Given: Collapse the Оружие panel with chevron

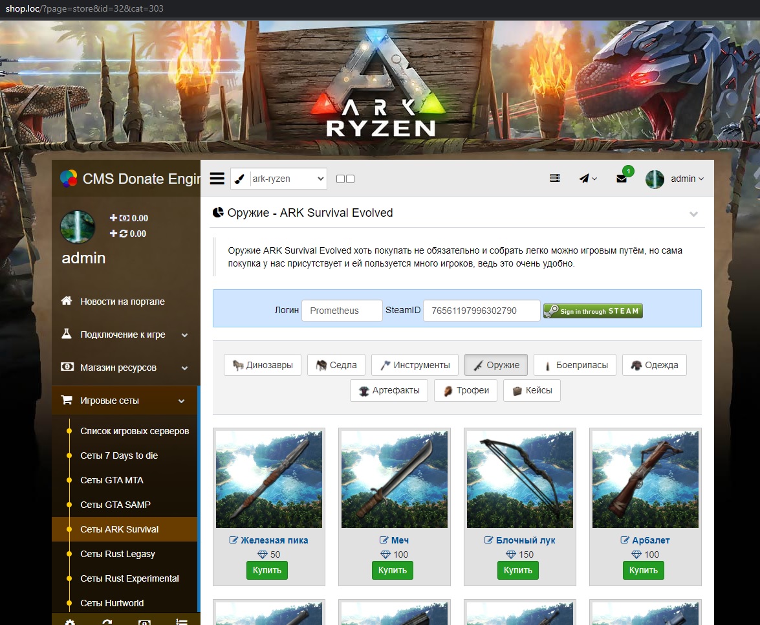Looking at the screenshot, I should (x=693, y=214).
